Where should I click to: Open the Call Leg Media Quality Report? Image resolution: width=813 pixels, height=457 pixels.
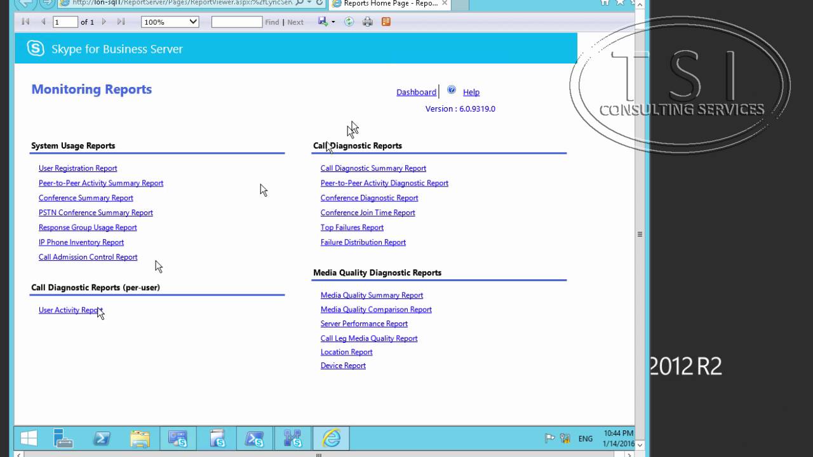click(x=369, y=338)
